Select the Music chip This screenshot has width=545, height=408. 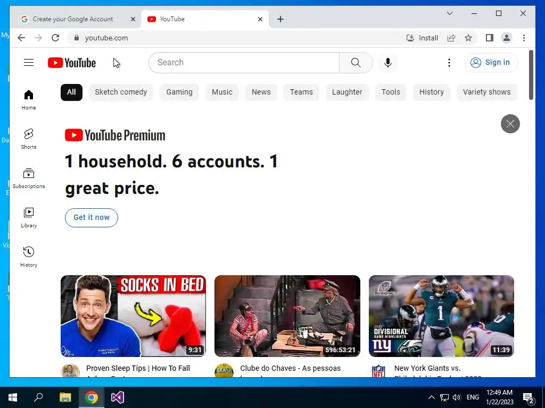pos(222,92)
